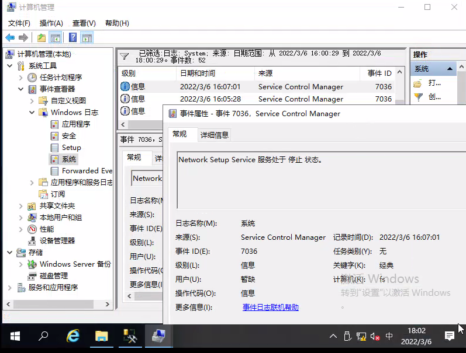The height and width of the screenshot is (353, 466).
Task: Open the notification center icon
Action: (450, 336)
